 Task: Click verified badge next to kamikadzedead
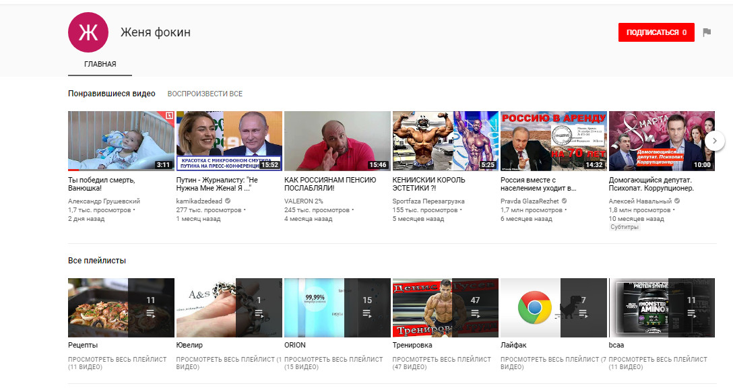point(228,201)
